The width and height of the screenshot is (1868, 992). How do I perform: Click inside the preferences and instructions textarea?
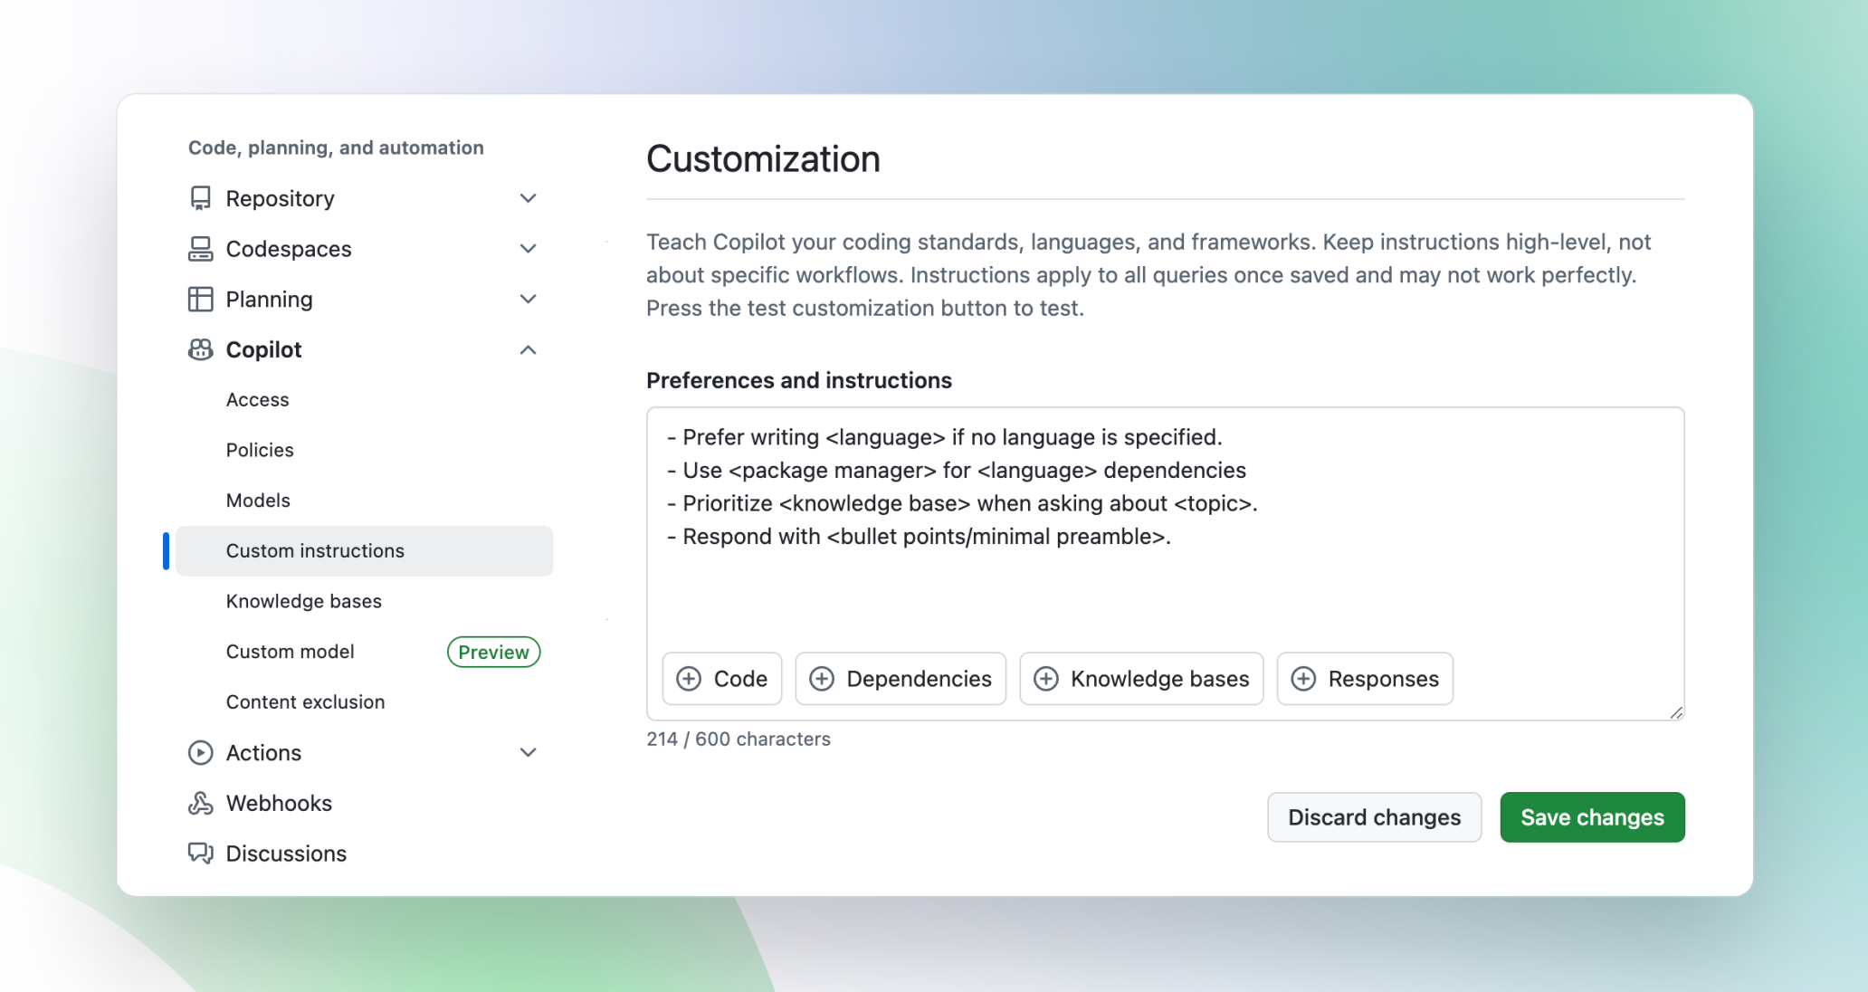pos(1165,588)
